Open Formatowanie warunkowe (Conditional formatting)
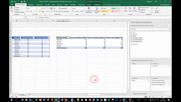This screenshot has height=102, width=181. click(x=89, y=10)
